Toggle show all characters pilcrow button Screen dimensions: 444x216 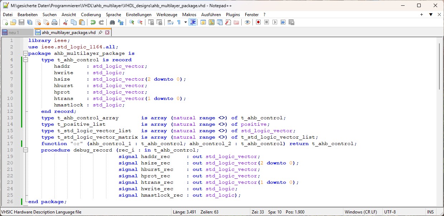[x=179, y=22]
